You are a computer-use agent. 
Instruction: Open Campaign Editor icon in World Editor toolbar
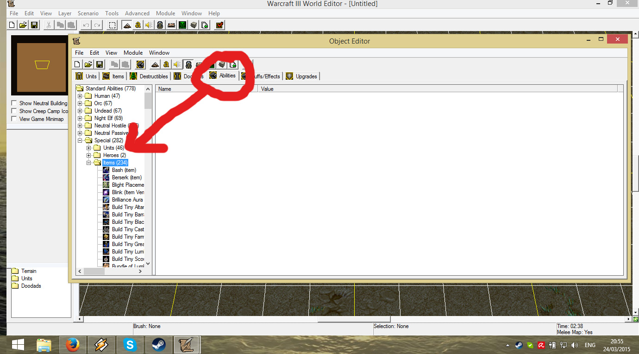[171, 25]
